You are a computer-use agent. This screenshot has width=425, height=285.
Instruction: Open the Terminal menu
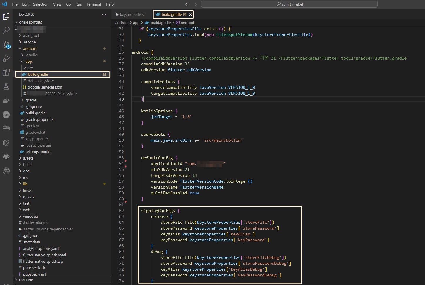click(x=94, y=4)
